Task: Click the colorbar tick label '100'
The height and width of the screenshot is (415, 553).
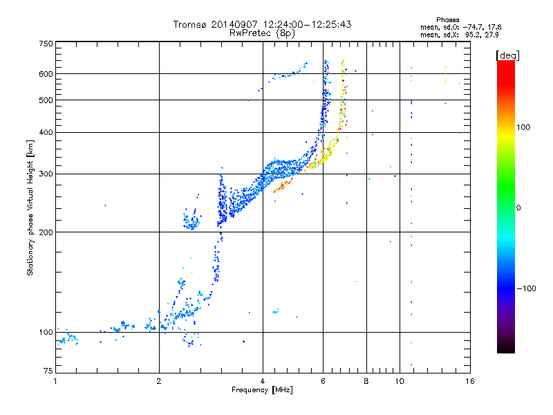Action: click(x=523, y=127)
